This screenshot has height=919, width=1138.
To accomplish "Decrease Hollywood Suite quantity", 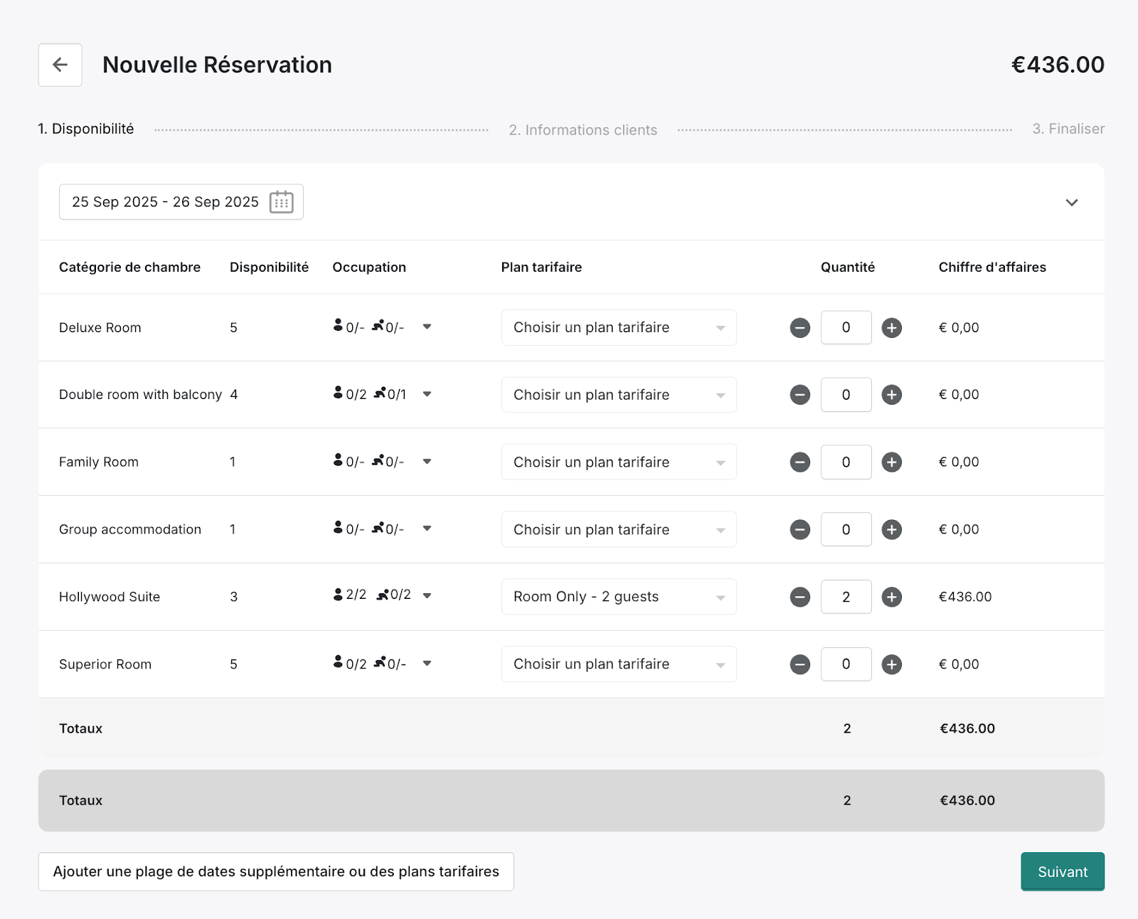I will coord(800,597).
